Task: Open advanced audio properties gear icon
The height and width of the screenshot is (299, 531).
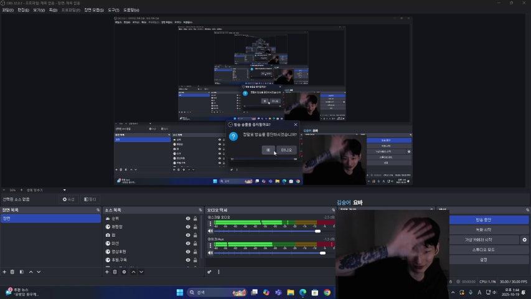Action: click(x=210, y=272)
